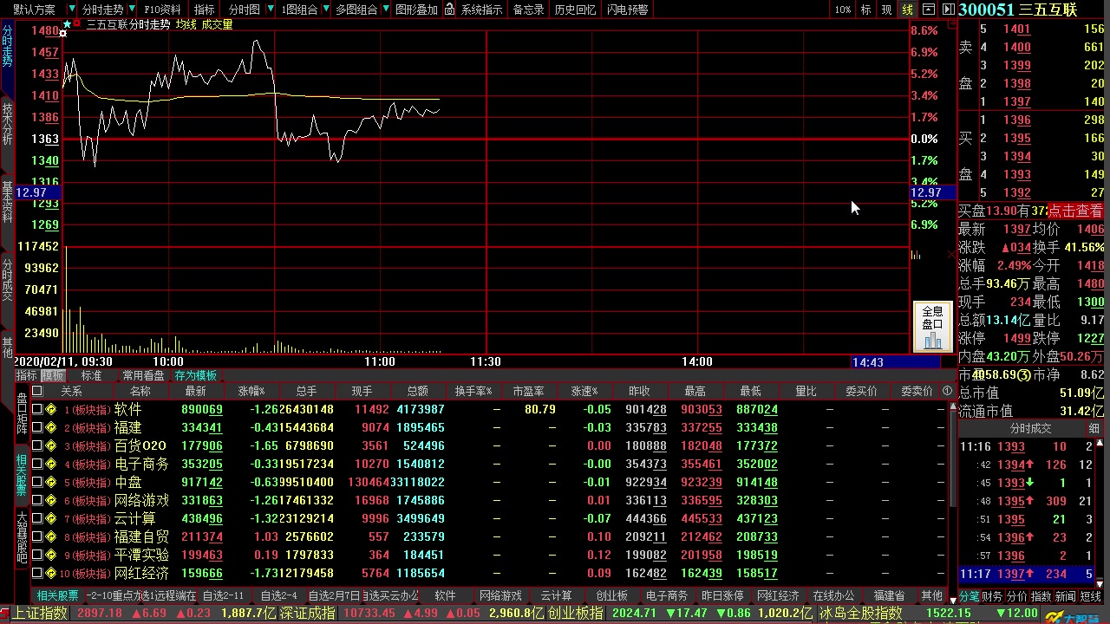Click the red gear icon beside 三五互联分时走势
Viewport: 1110px width, 624px height.
(x=77, y=24)
